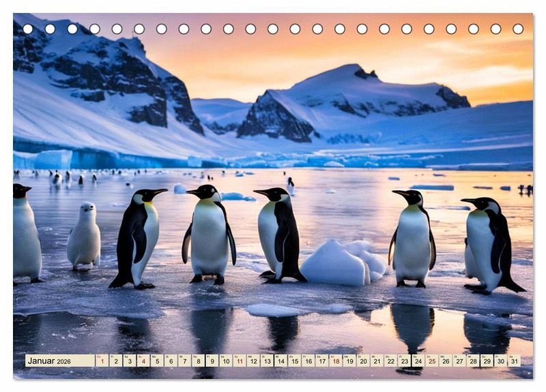Select day 14 in the calendar strip
The width and height of the screenshot is (546, 392).
click(281, 361)
